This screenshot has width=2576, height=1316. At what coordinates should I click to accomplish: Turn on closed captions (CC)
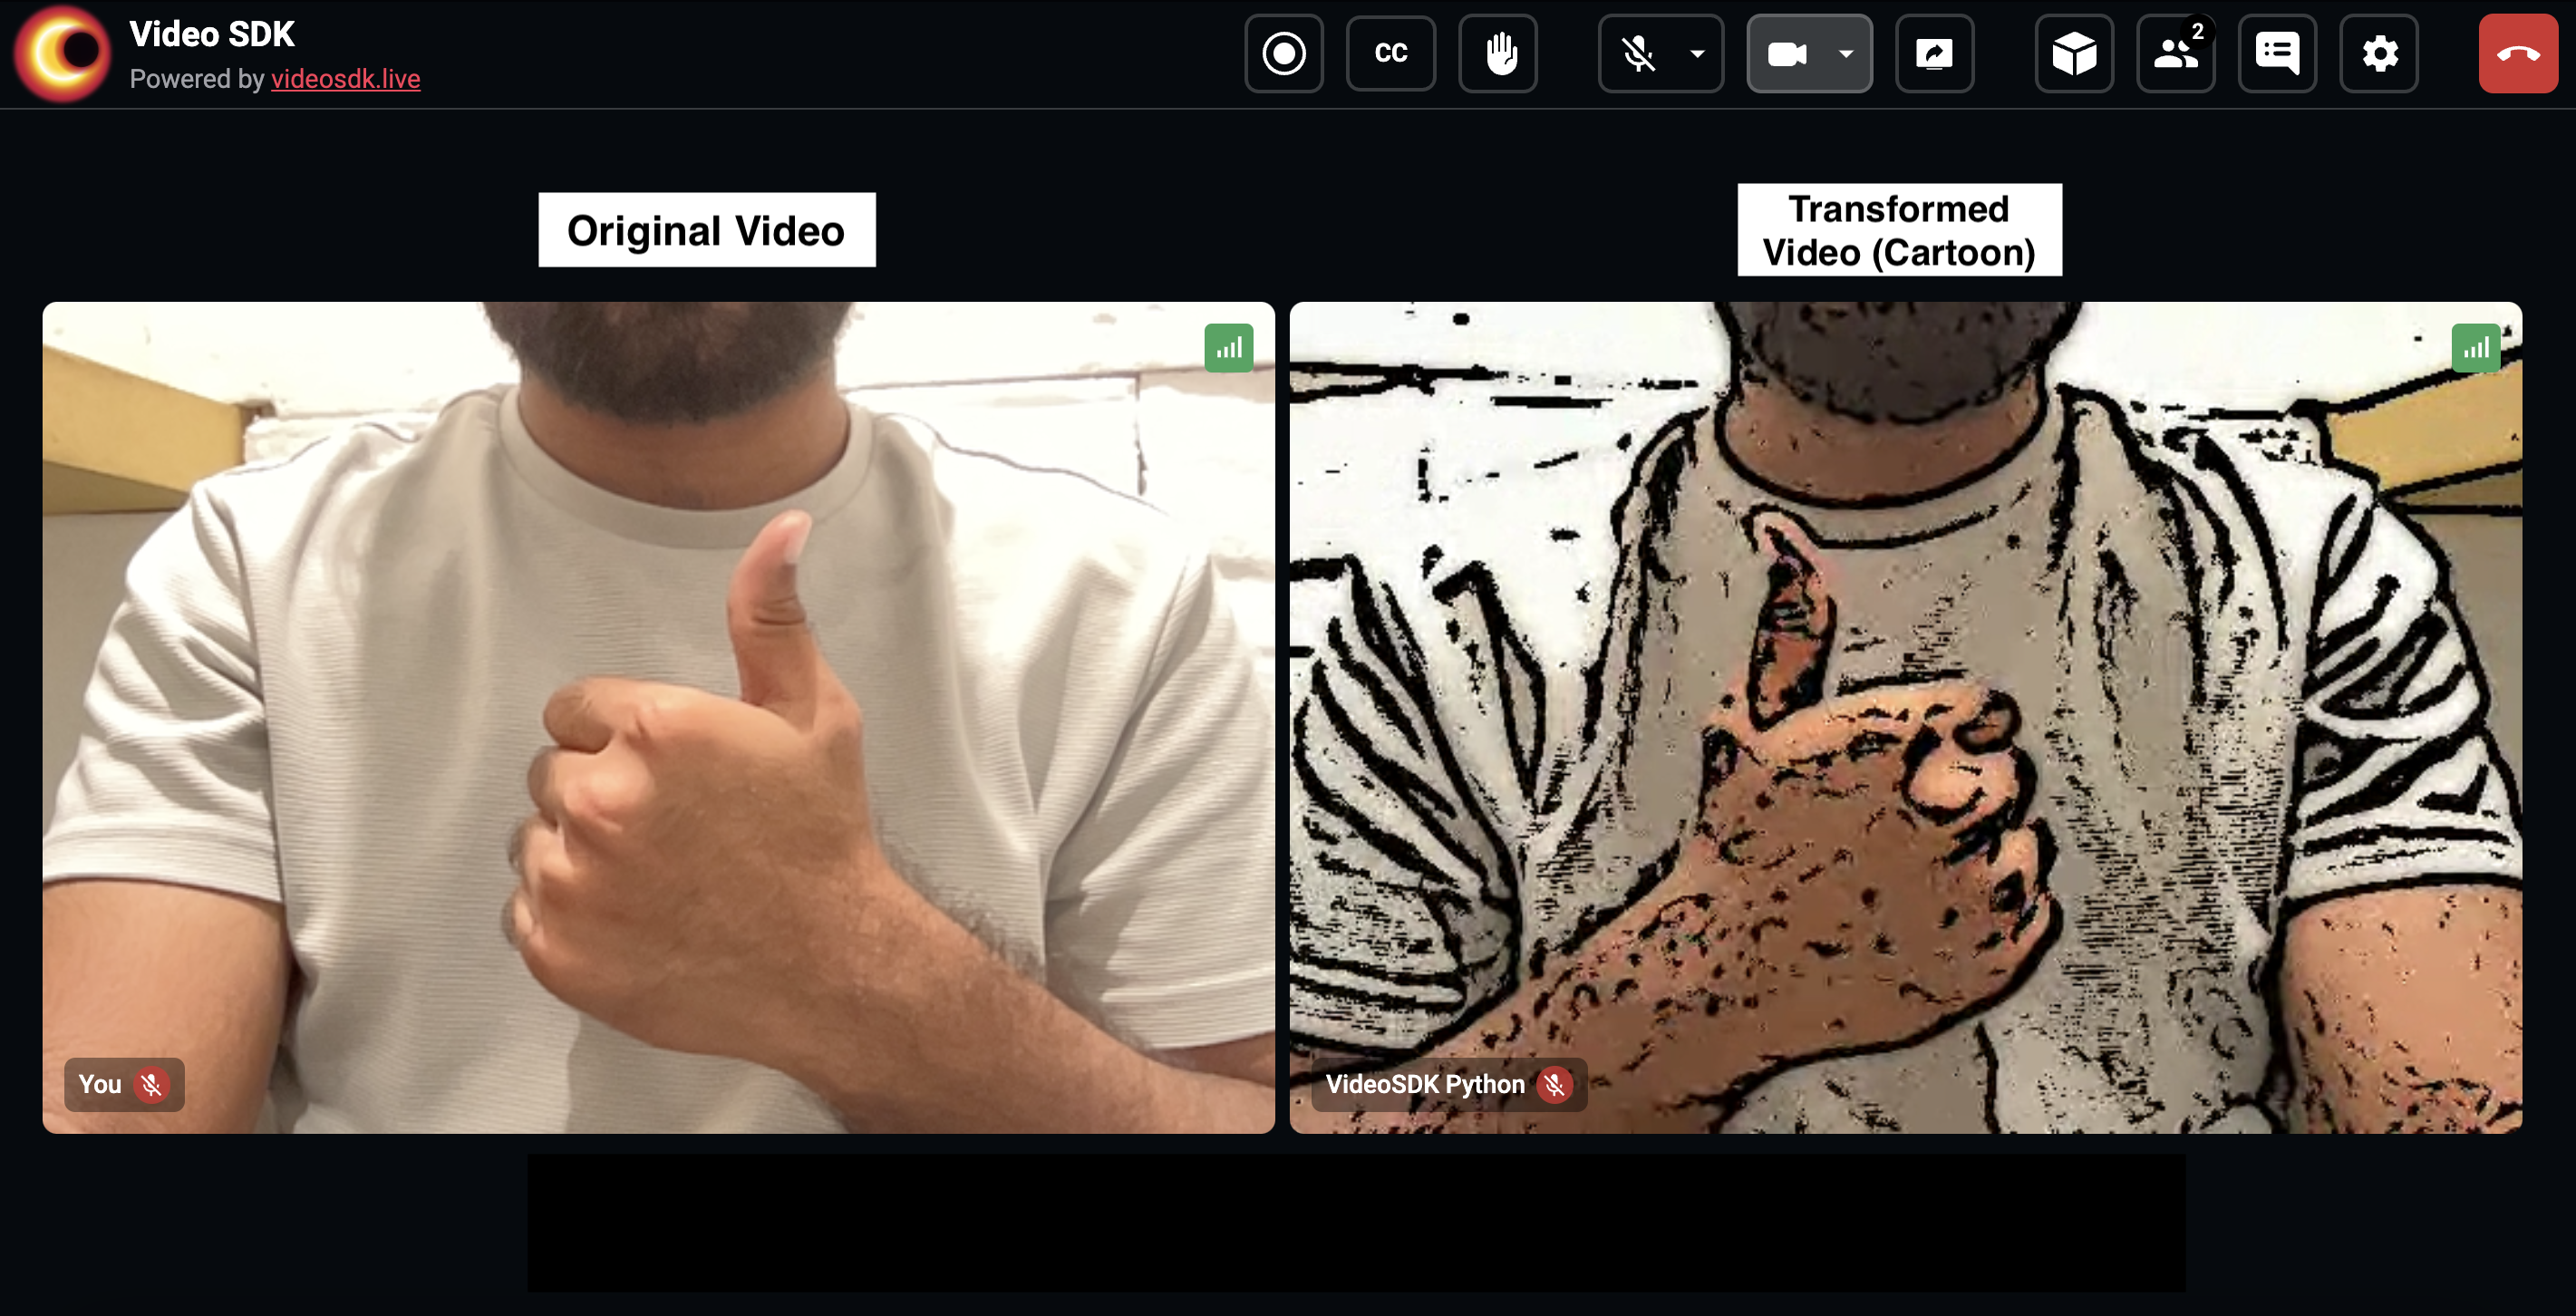[x=1391, y=53]
